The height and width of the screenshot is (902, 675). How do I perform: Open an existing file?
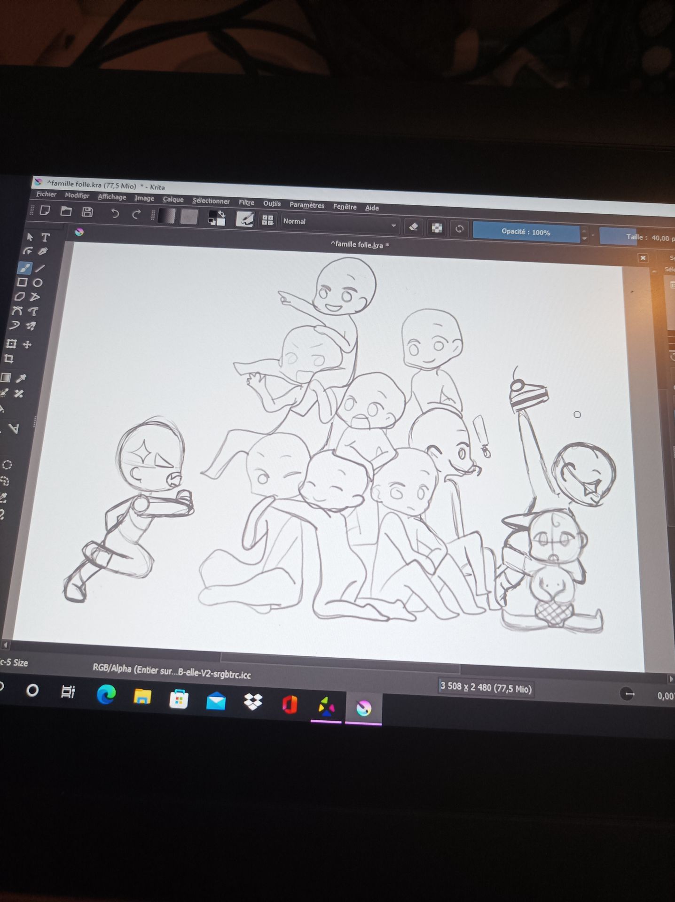66,211
